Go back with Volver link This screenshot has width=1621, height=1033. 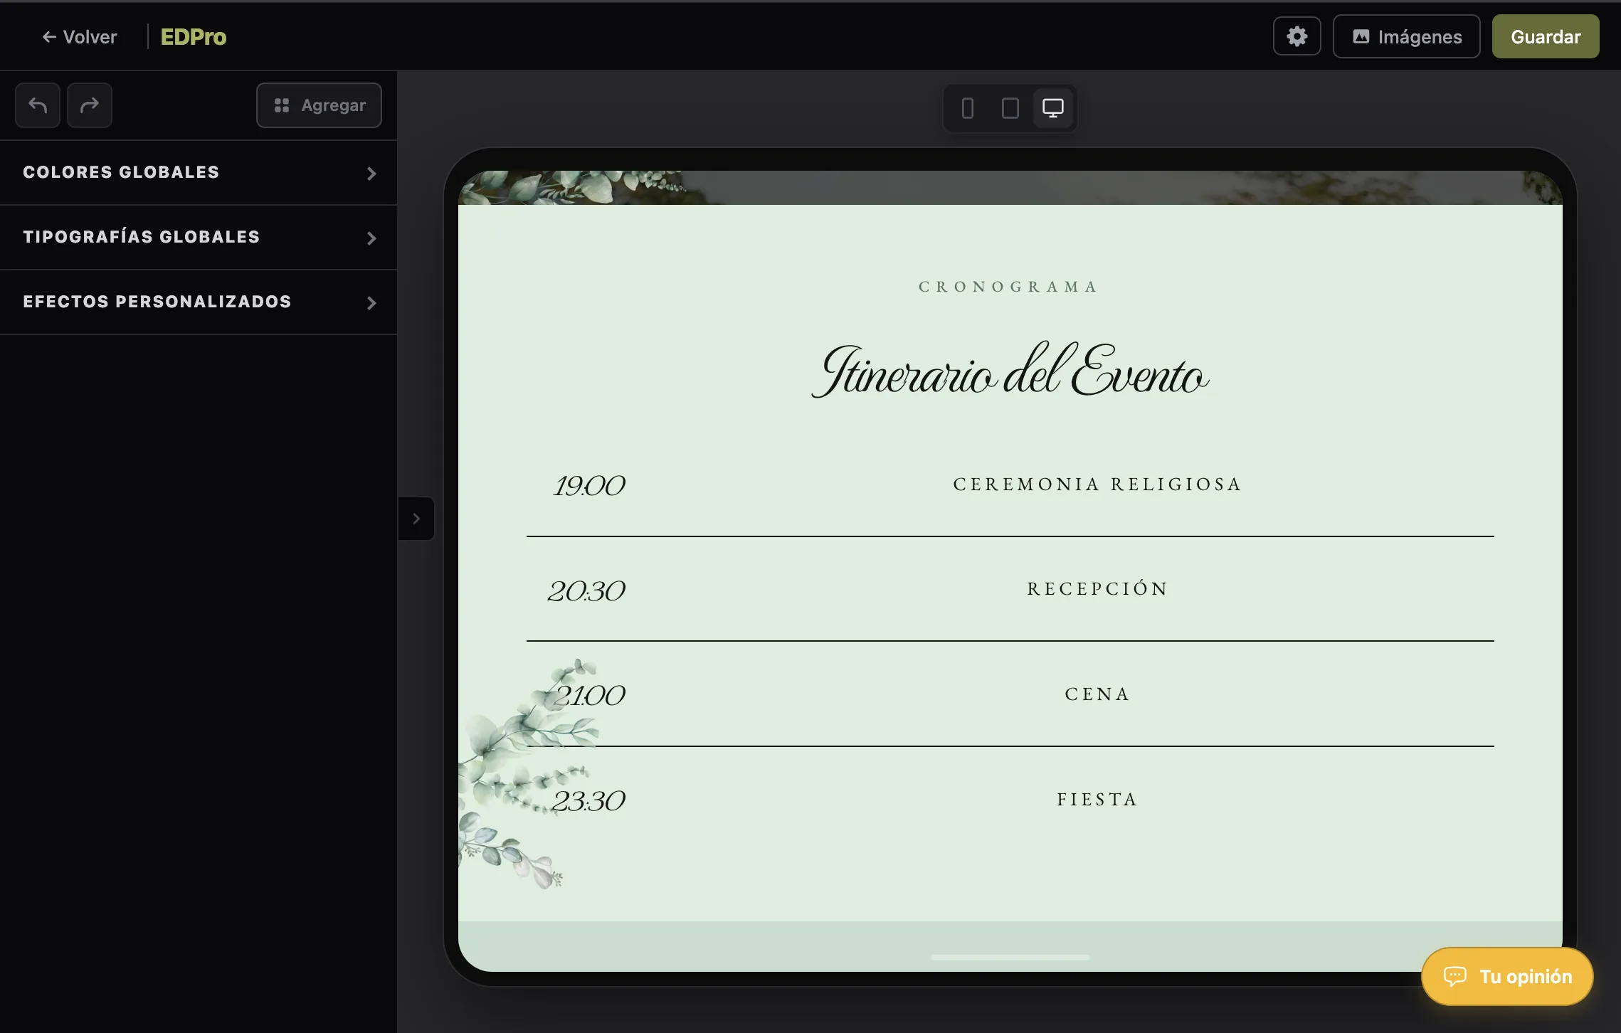(79, 36)
